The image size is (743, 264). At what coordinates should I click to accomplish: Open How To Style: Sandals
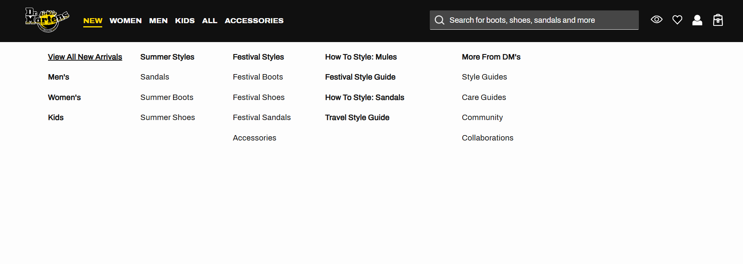tap(364, 97)
